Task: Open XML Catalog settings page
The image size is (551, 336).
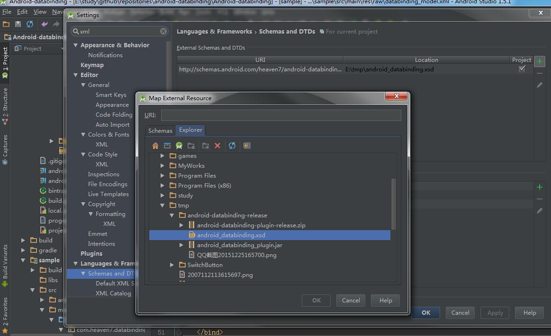Action: pos(113,293)
